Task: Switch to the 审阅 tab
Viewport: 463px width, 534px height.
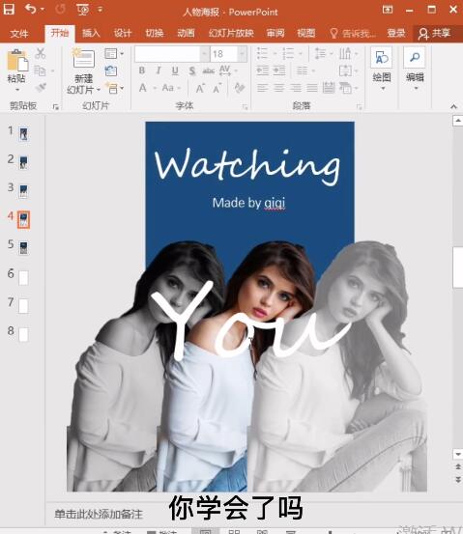Action: point(275,33)
